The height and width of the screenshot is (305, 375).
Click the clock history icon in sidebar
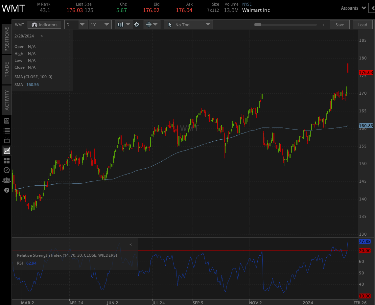[x=7, y=170]
